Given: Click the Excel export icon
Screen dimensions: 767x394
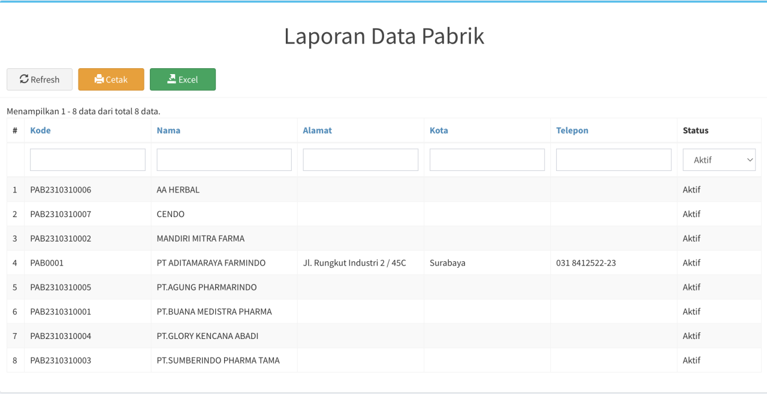Looking at the screenshot, I should (x=171, y=79).
